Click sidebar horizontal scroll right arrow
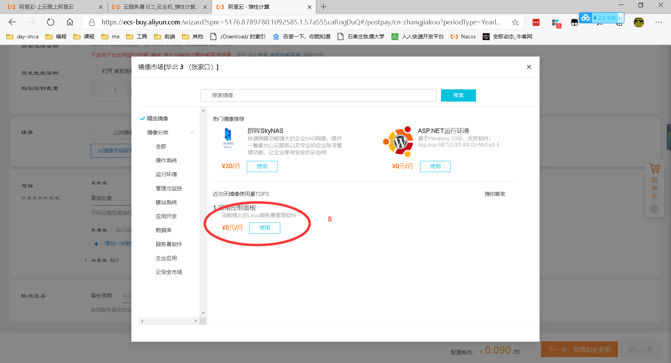This screenshot has width=671, height=363. pos(196,321)
